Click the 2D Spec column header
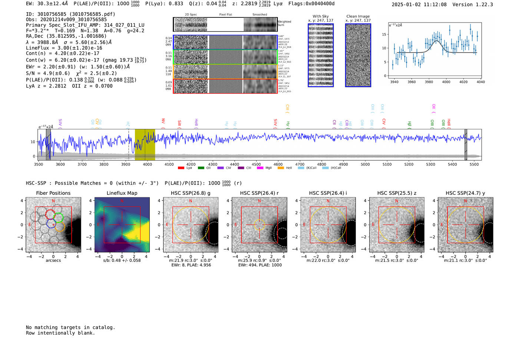This screenshot has width=519, height=353. [191, 14]
